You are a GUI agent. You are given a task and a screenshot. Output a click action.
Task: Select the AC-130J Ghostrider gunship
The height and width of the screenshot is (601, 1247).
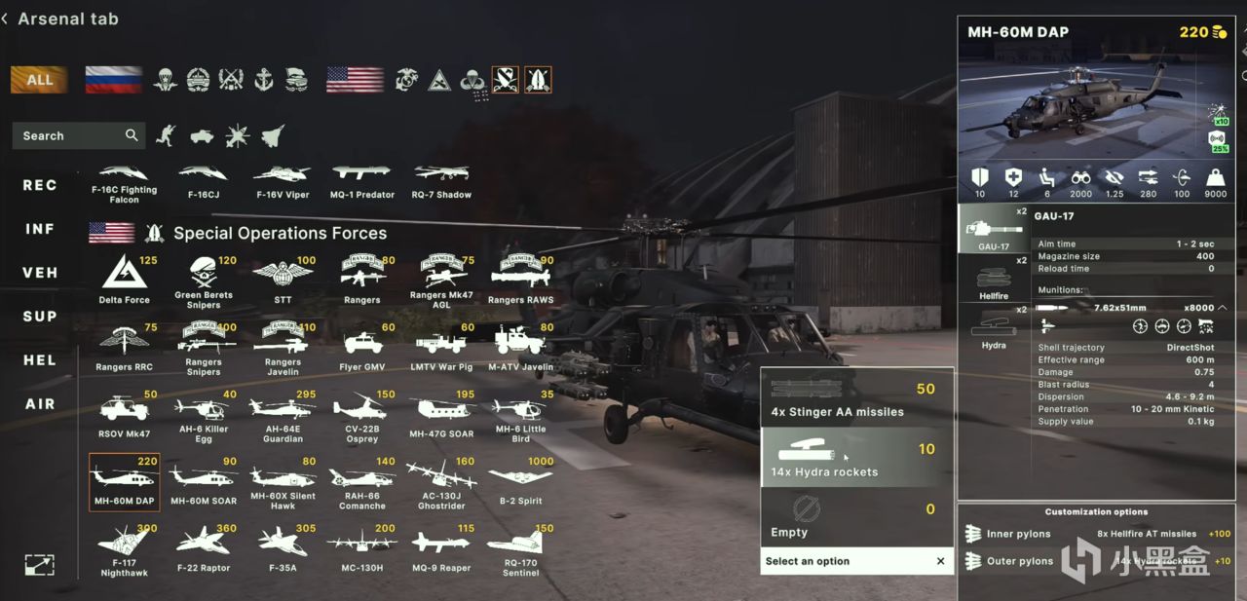click(x=441, y=483)
